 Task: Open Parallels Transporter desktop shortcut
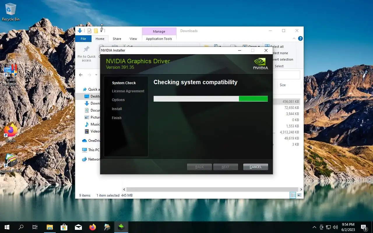[10, 75]
